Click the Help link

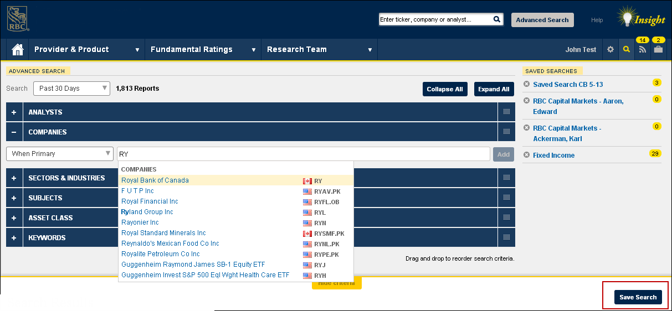point(597,20)
